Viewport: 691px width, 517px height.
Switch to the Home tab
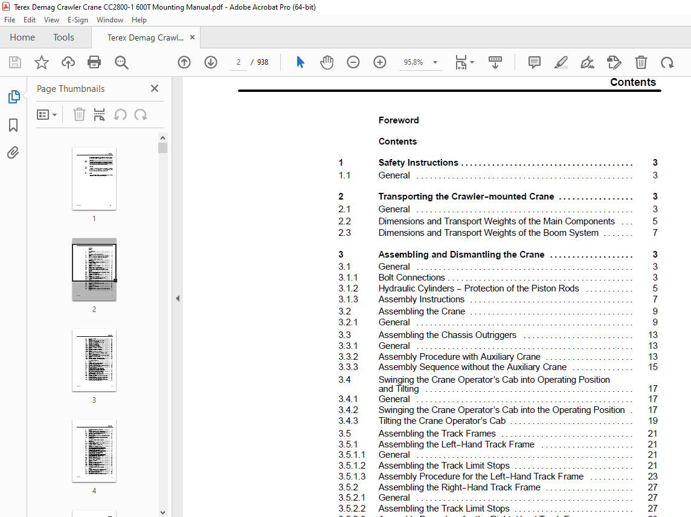(x=22, y=37)
